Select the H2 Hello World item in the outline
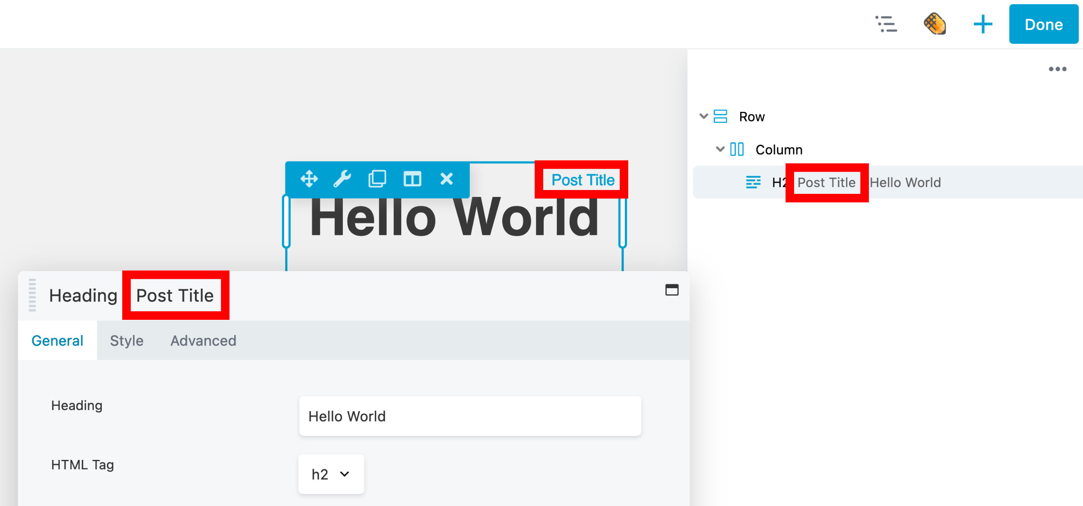The width and height of the screenshot is (1083, 506). coord(906,182)
